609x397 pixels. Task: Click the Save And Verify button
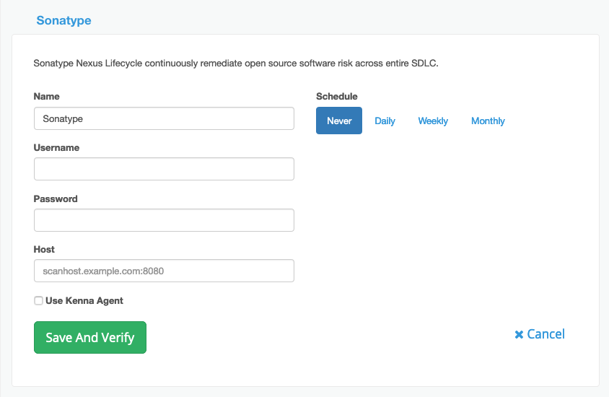click(90, 338)
